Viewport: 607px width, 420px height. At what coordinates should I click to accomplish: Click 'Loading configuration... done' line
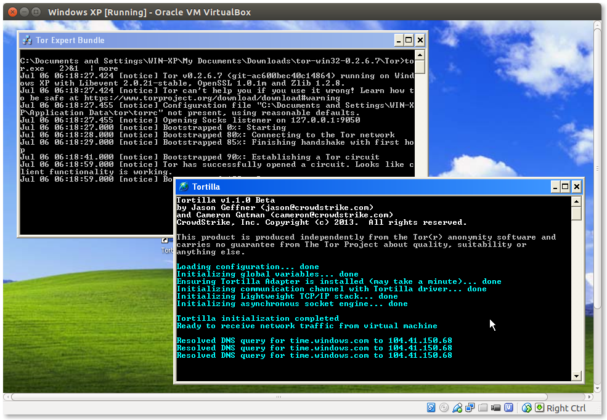tap(248, 267)
